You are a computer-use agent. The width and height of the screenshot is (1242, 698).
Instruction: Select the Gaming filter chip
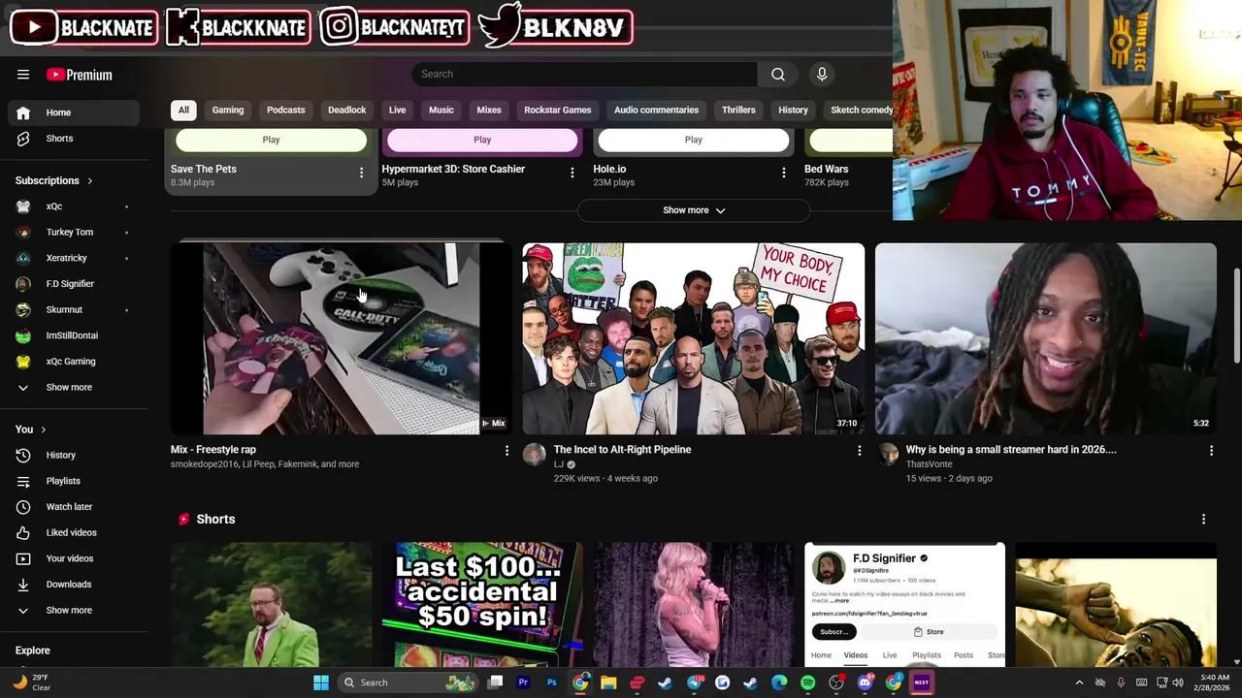pyautogui.click(x=228, y=111)
